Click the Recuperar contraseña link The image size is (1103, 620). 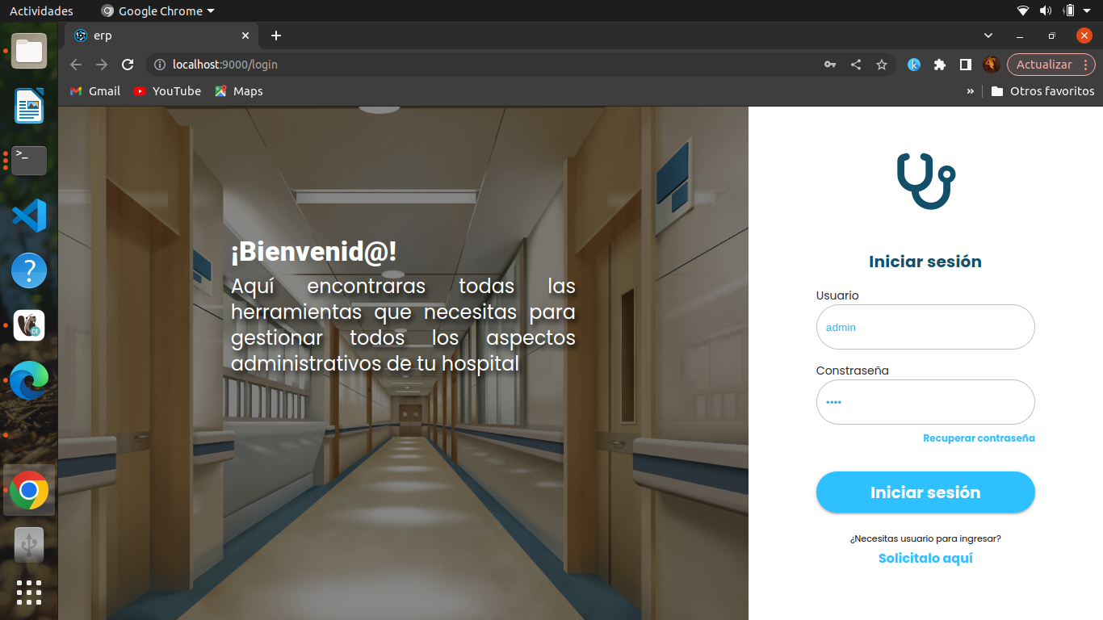point(979,438)
